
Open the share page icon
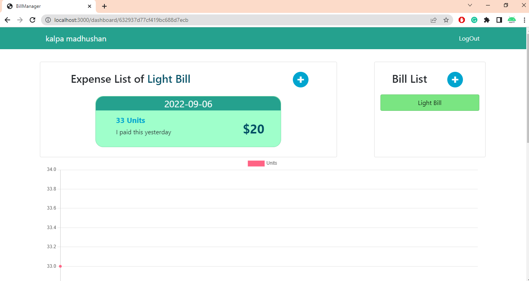tap(434, 20)
